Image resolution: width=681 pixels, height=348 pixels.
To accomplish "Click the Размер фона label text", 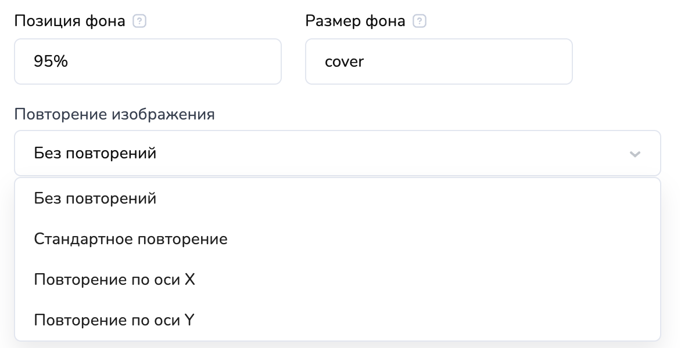I will (x=355, y=21).
